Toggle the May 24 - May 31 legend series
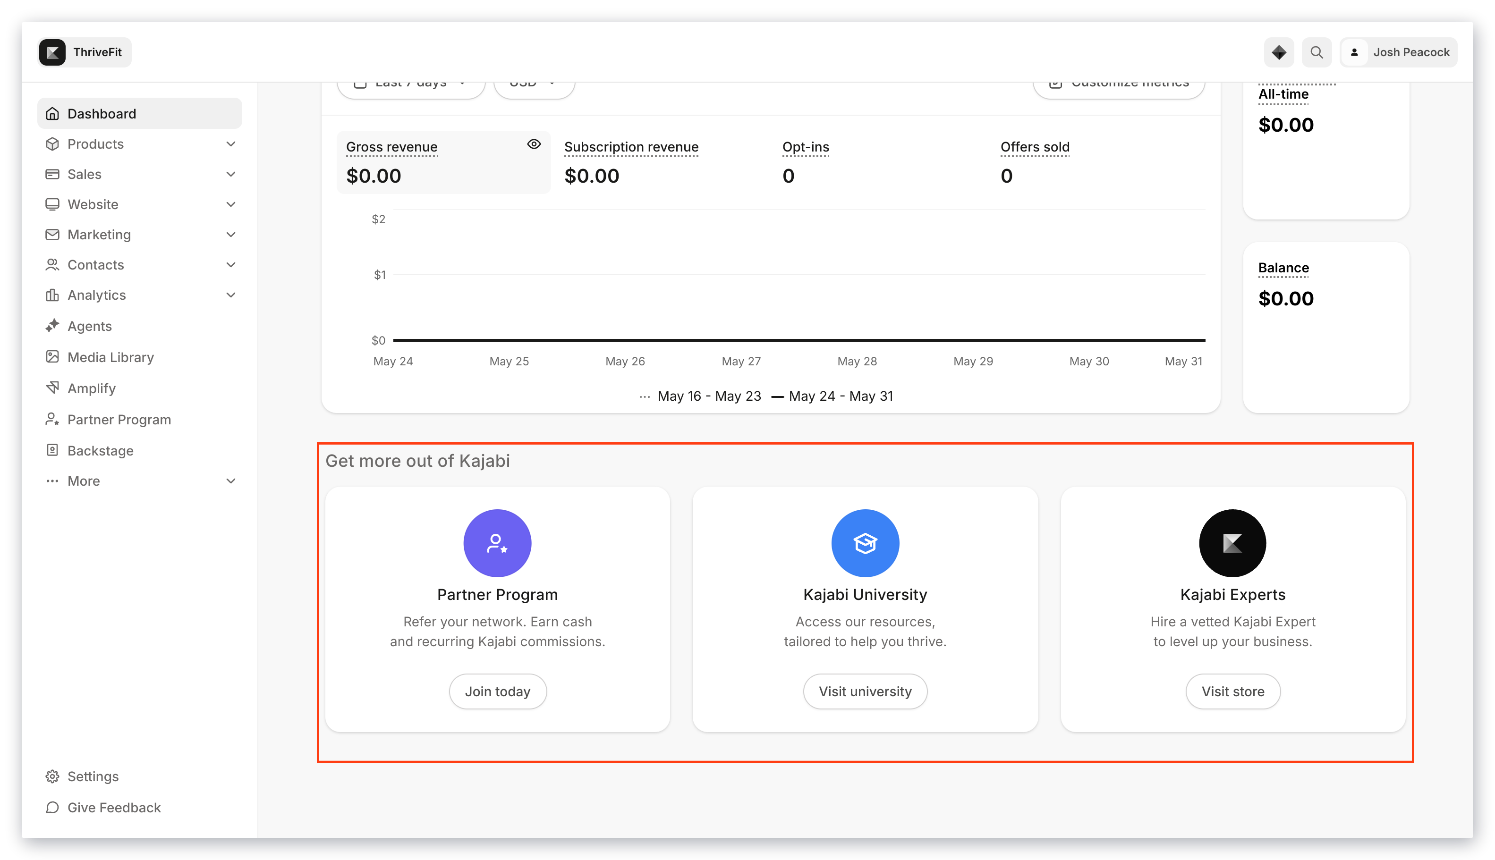 [832, 396]
